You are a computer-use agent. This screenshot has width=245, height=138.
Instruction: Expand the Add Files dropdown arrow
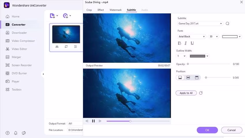[x=57, y=16]
